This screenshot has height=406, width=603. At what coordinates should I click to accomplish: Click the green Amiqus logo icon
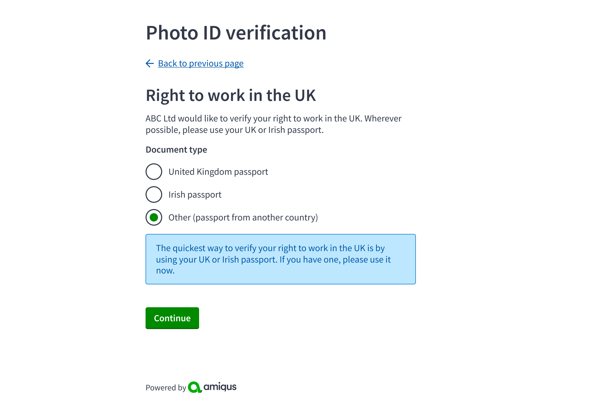pos(195,387)
